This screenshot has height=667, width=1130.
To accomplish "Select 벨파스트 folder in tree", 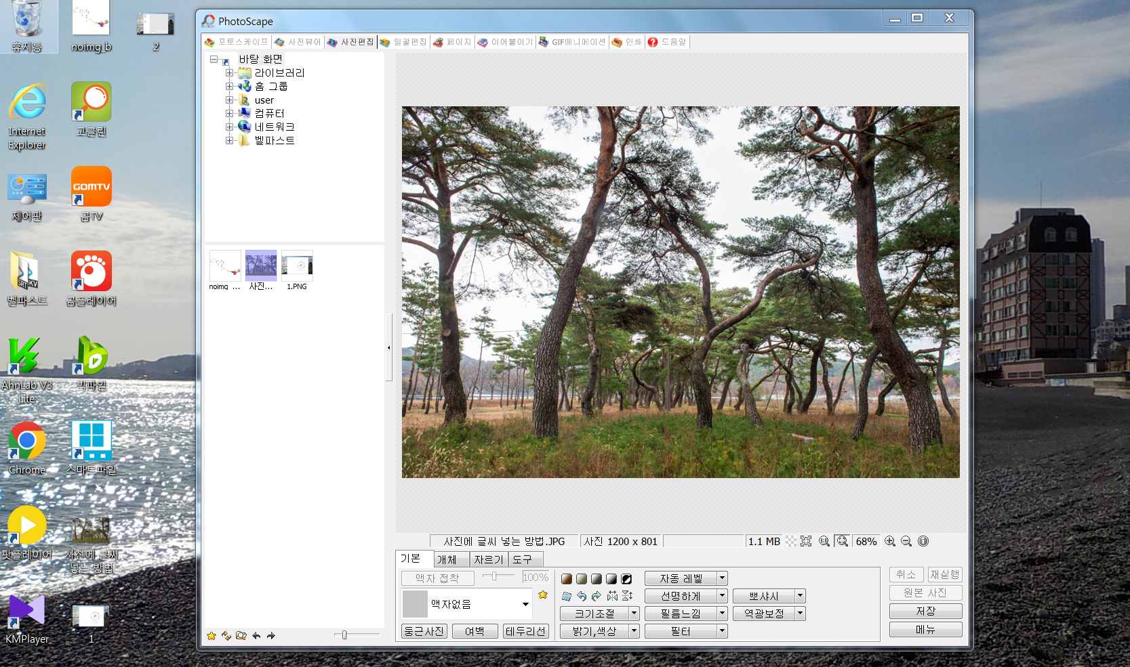I will [275, 140].
